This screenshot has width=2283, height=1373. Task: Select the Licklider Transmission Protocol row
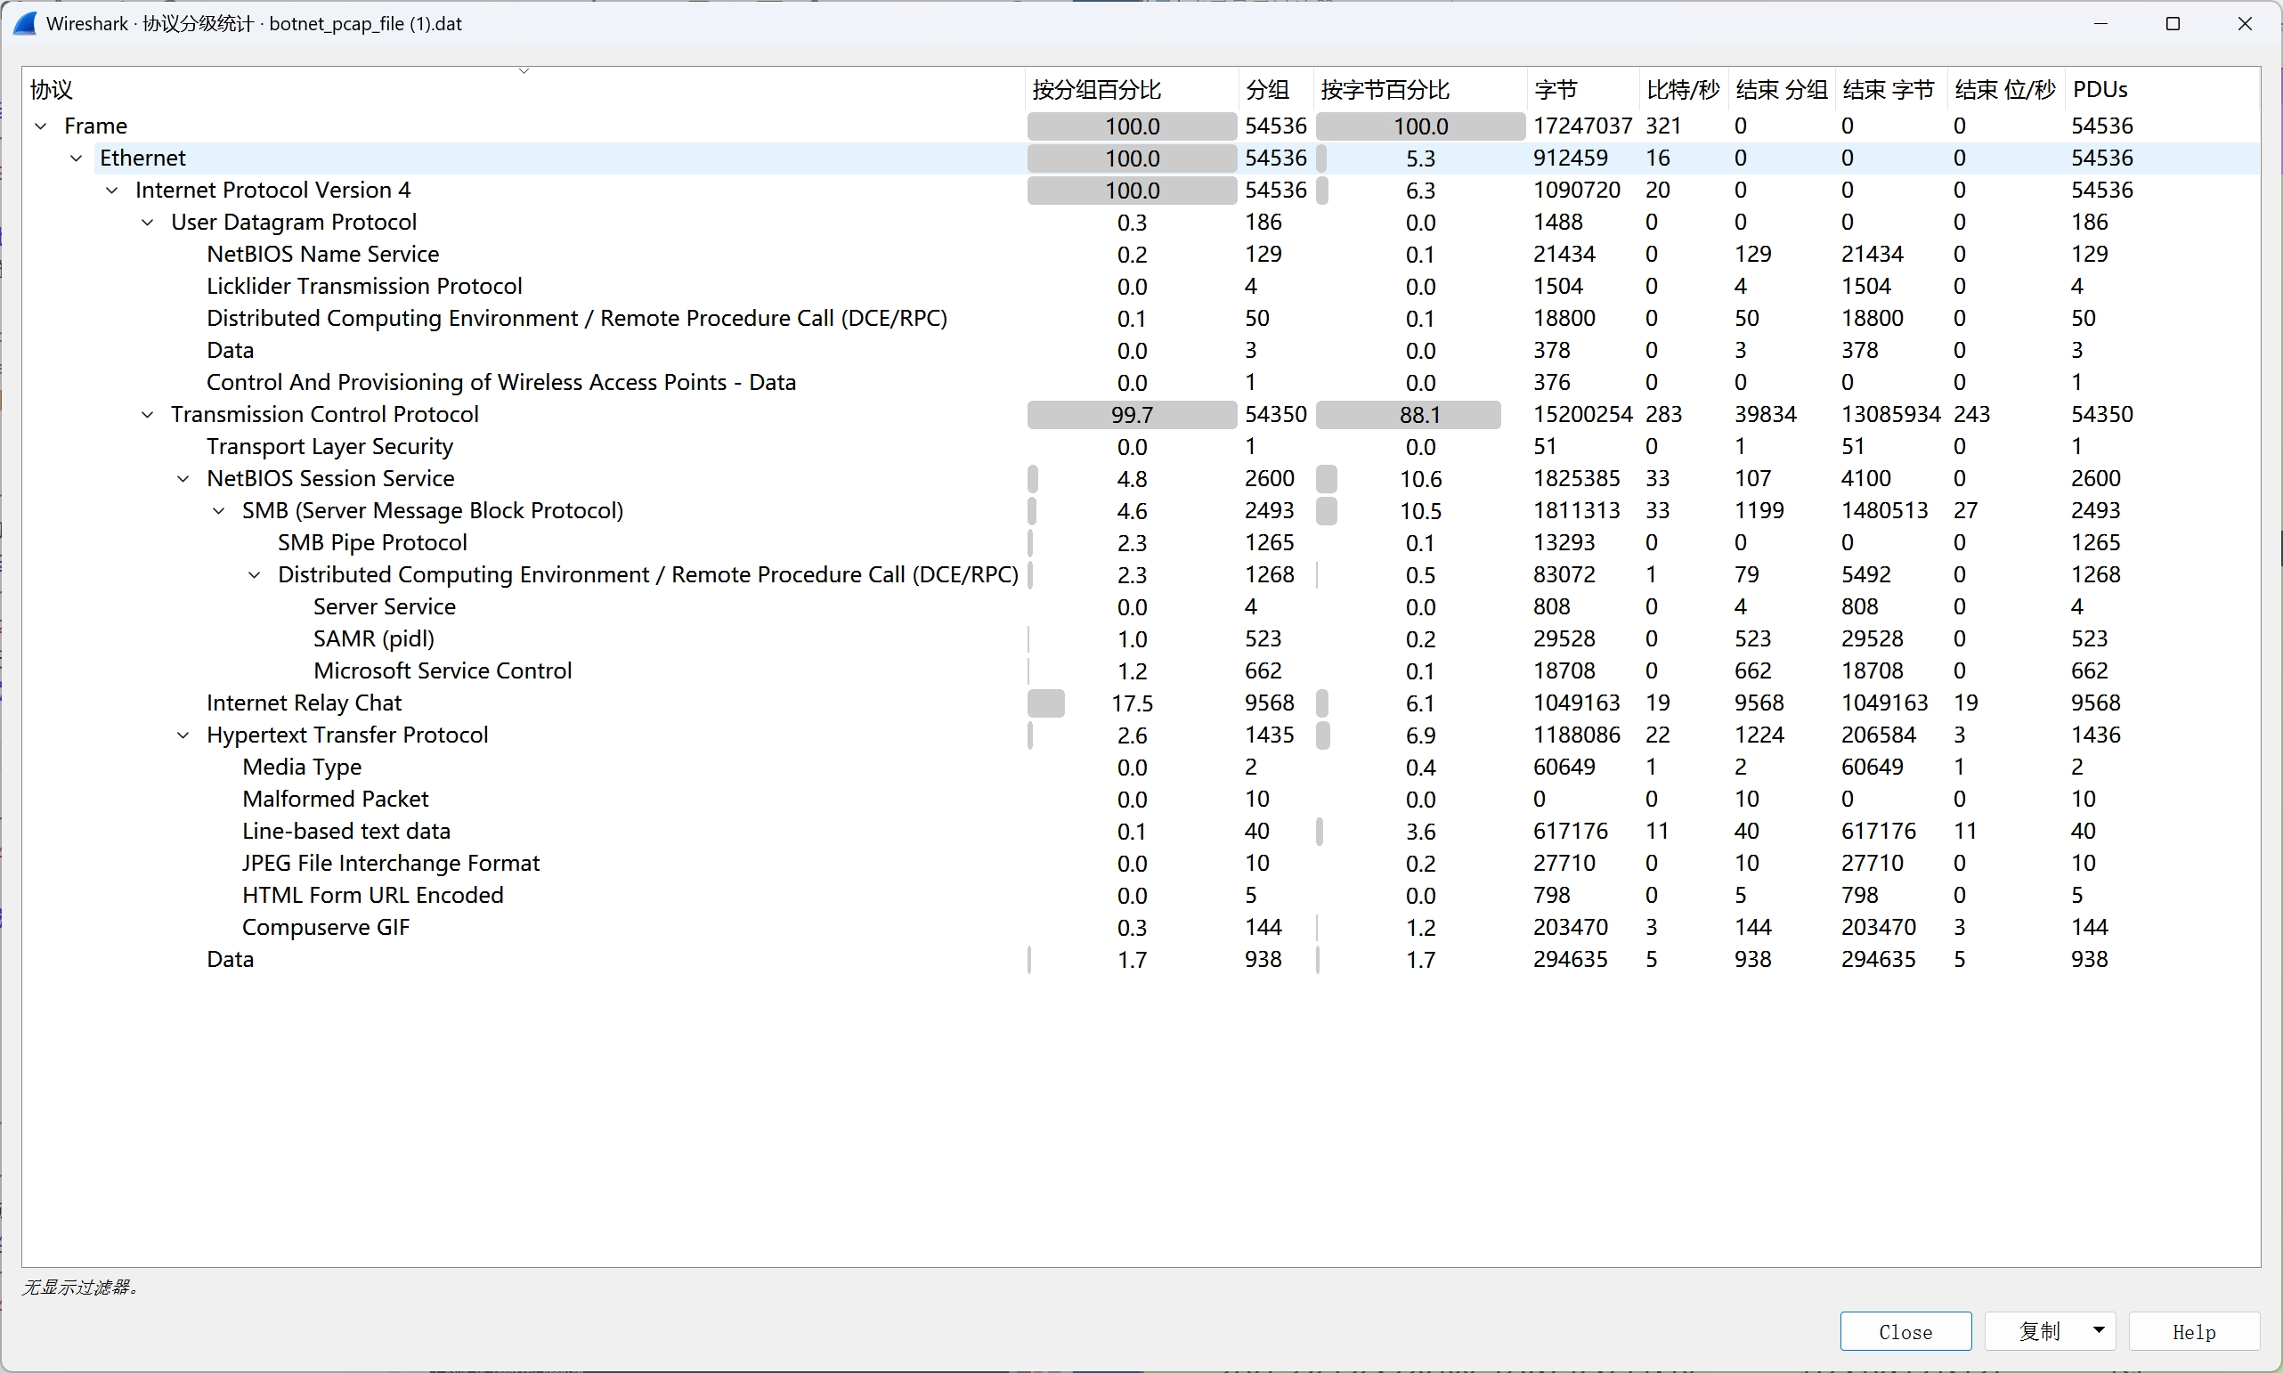tap(364, 286)
